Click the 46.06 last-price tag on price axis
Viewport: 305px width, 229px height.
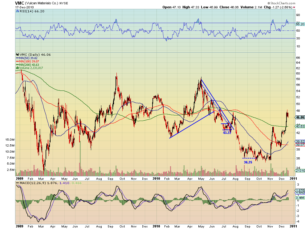(x=300, y=117)
